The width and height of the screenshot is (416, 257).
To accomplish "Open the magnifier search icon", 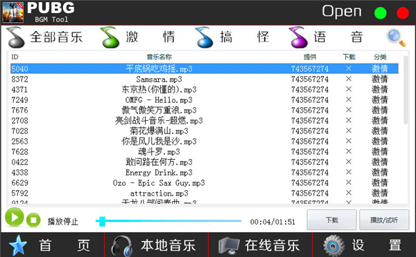I will coord(396,38).
